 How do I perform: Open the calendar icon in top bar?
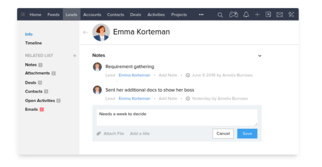(x=268, y=14)
